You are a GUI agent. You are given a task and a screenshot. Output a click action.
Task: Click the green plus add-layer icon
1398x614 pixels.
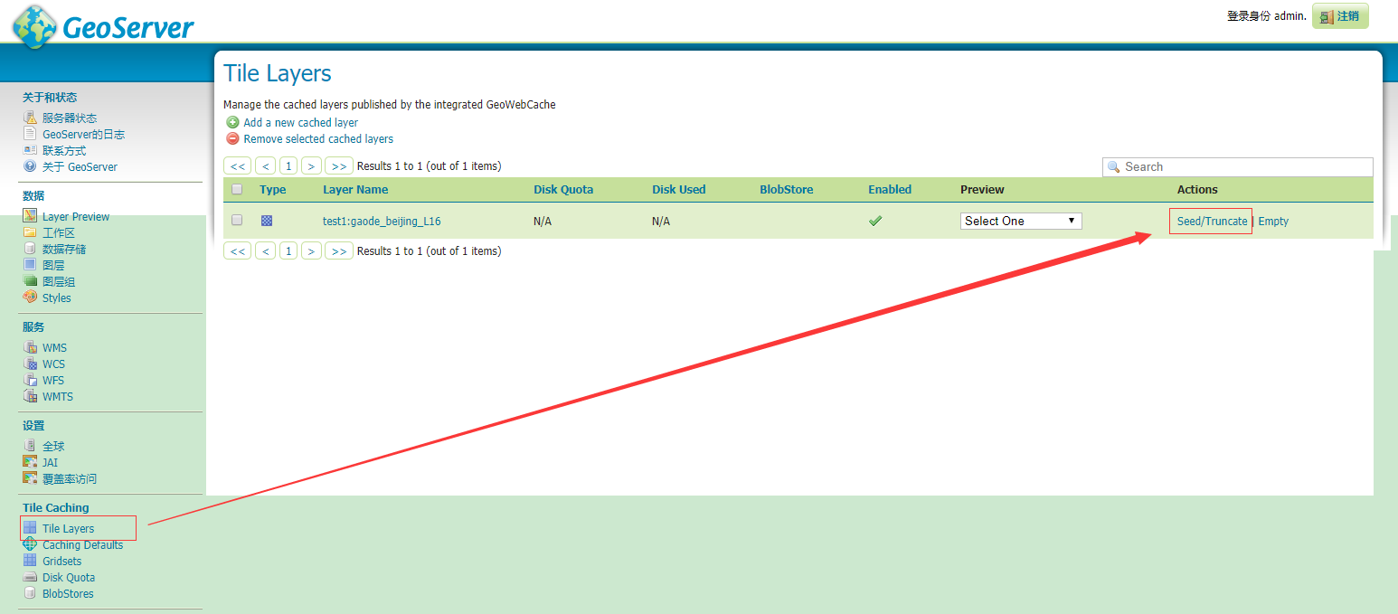coord(232,122)
